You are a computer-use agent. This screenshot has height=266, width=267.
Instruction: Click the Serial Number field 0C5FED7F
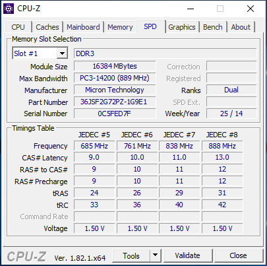click(x=115, y=114)
